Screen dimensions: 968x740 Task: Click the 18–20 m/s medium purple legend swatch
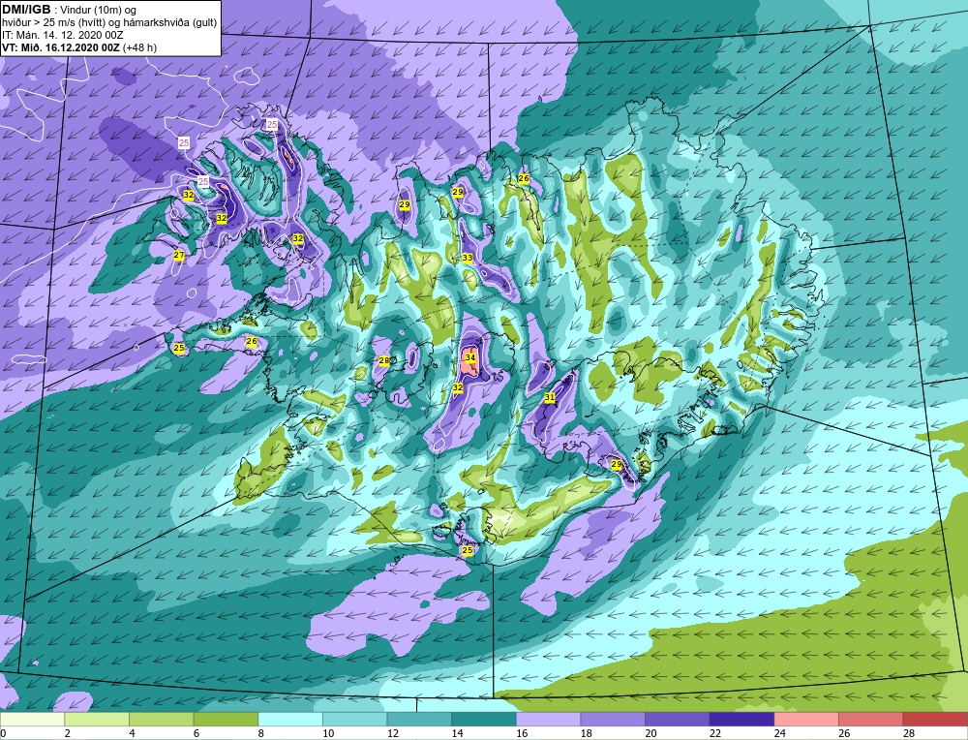613,720
